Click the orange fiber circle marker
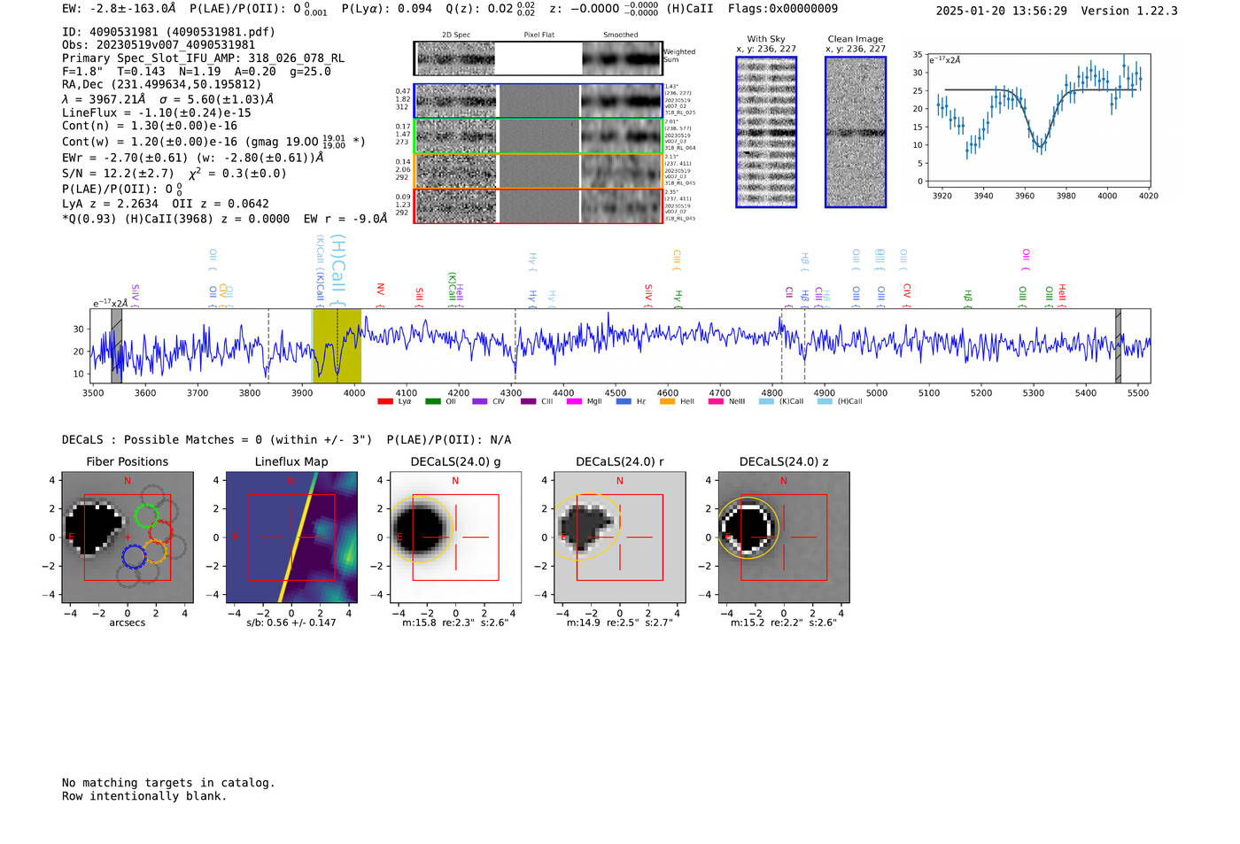Image resolution: width=1240 pixels, height=844 pixels. [156, 552]
